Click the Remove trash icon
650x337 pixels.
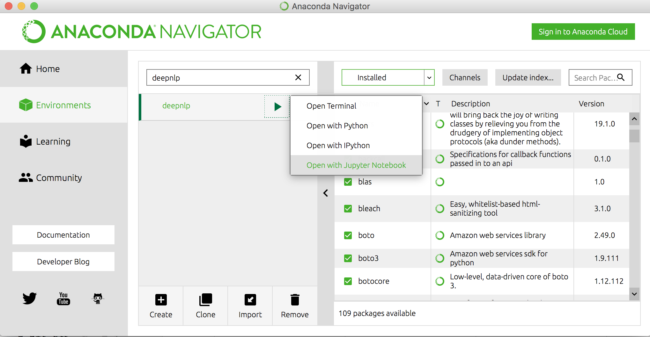[x=295, y=300]
